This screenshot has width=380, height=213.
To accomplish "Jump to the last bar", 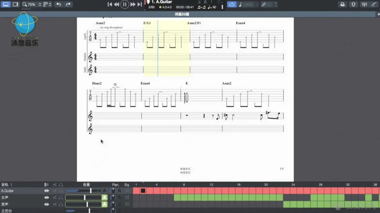I will (139, 4).
